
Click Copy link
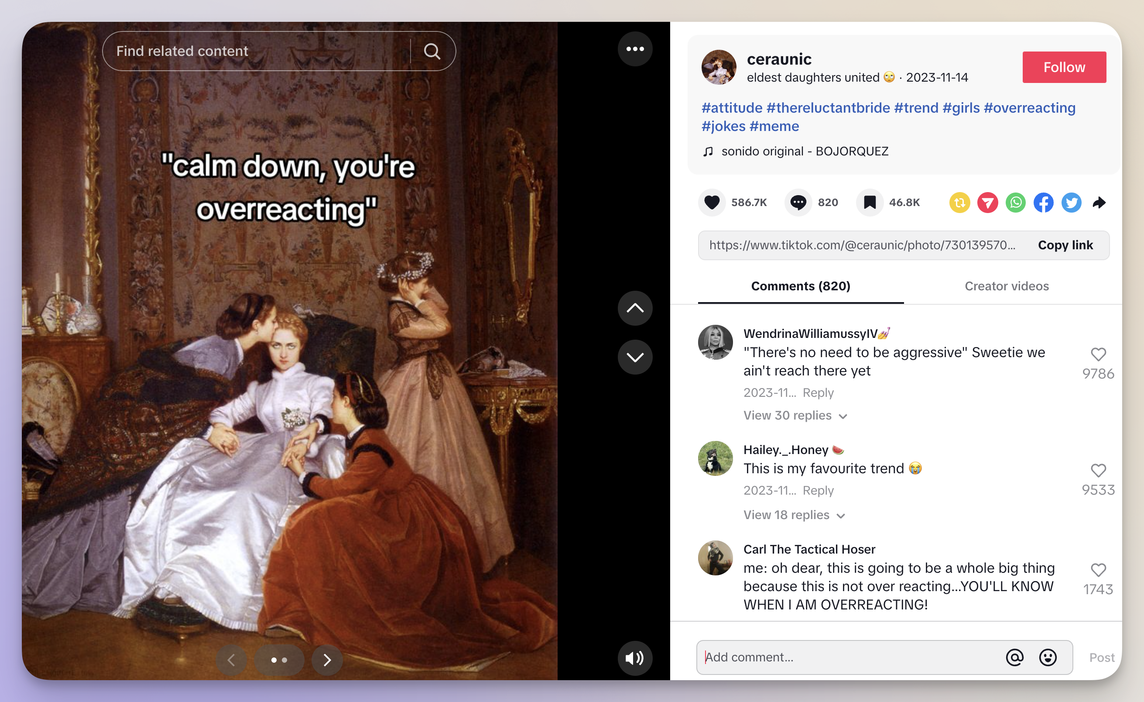(1065, 245)
